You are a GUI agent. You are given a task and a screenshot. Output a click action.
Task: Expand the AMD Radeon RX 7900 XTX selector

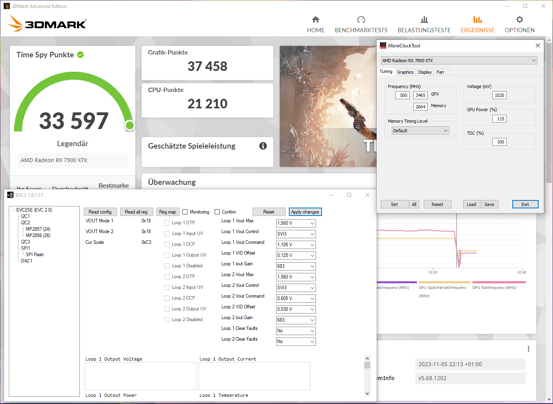click(459, 61)
